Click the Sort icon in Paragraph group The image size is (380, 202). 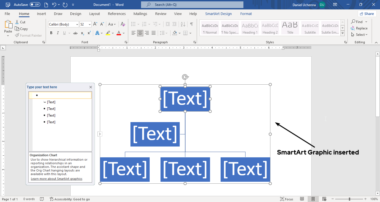(x=183, y=24)
